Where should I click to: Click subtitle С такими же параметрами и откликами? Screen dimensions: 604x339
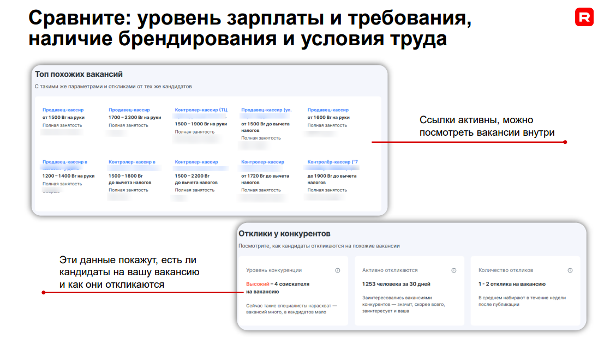click(x=113, y=87)
